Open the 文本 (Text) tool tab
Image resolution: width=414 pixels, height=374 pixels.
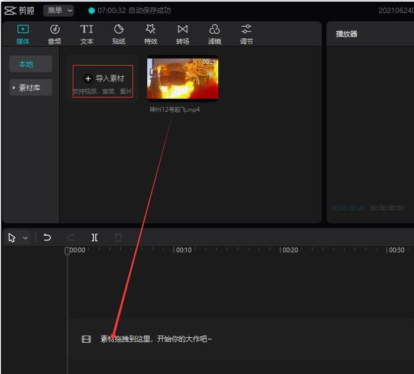pyautogui.click(x=87, y=34)
